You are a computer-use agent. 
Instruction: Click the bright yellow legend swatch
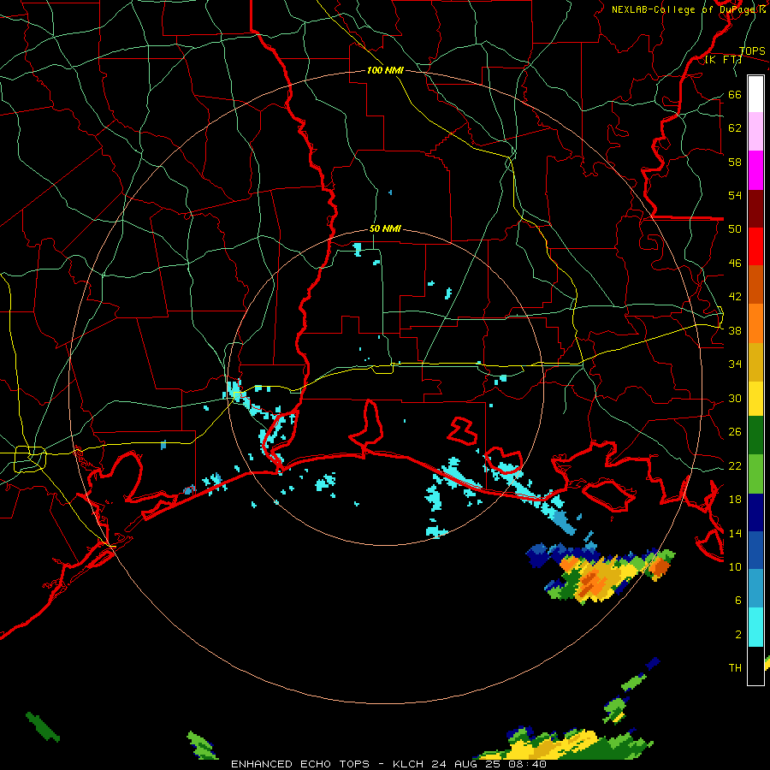(755, 399)
